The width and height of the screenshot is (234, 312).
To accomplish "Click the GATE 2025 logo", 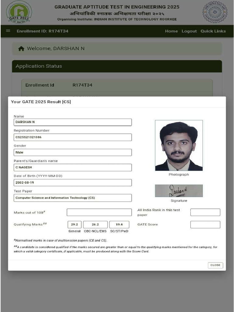I will [19, 12].
